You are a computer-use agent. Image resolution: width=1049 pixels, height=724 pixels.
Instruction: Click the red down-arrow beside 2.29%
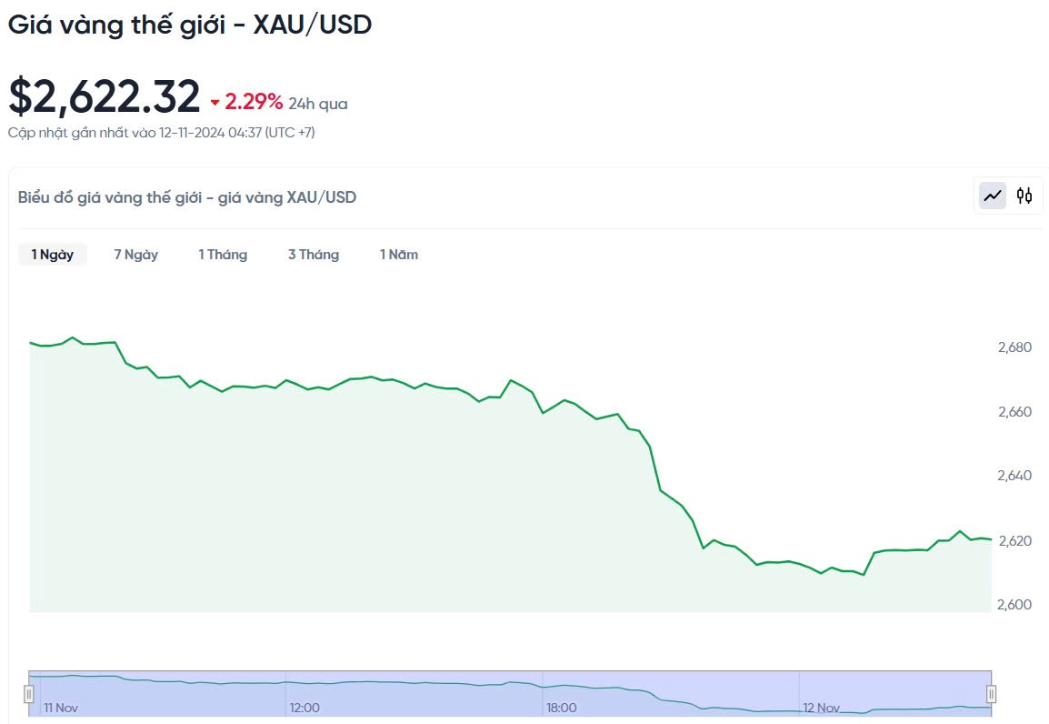(215, 104)
